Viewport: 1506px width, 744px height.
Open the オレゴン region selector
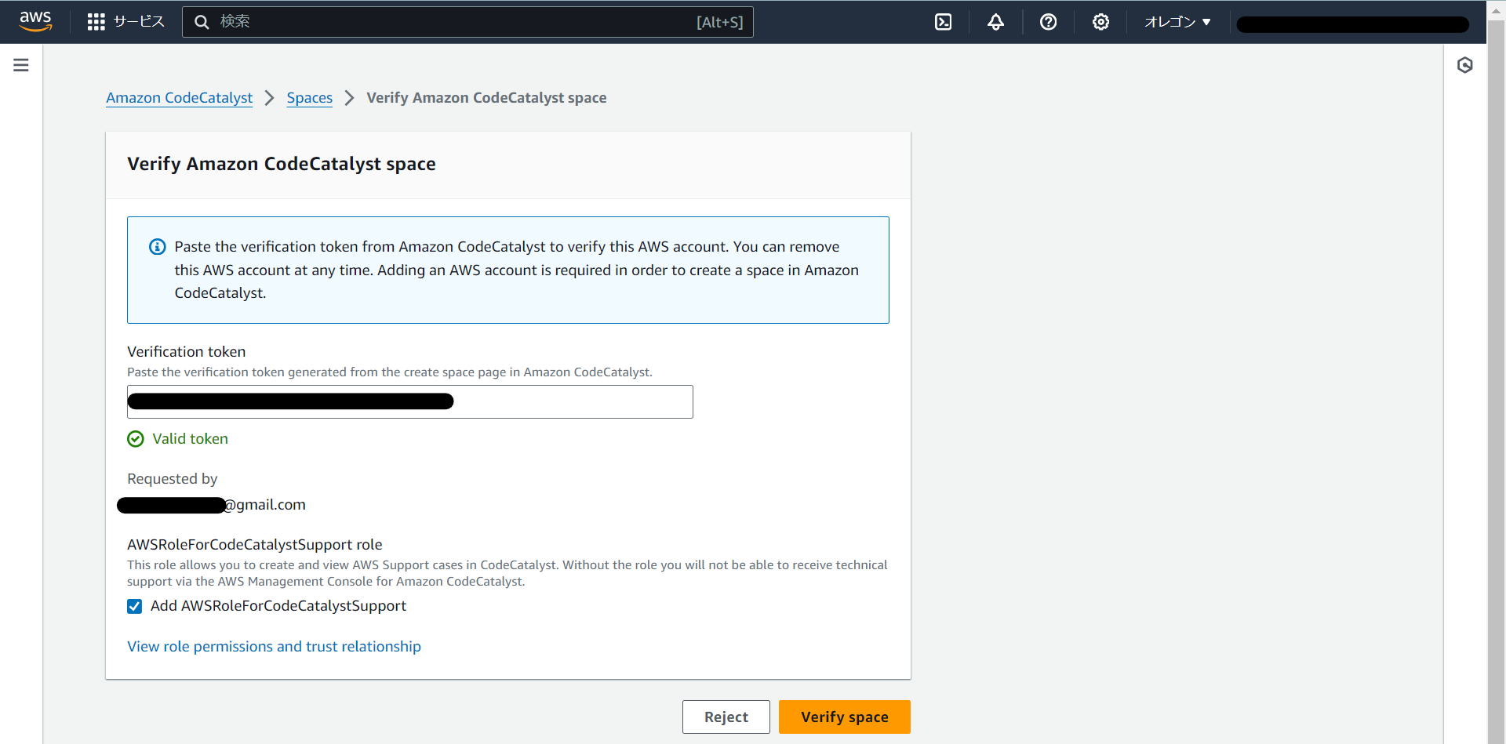coord(1176,22)
